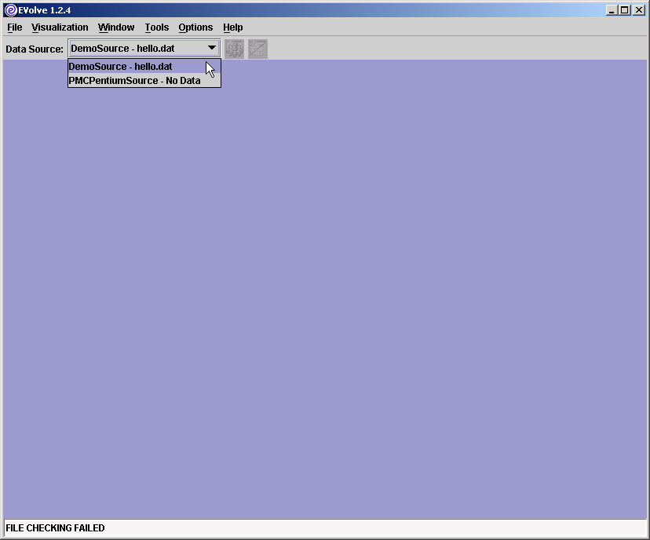Click the Data Source label

click(x=35, y=49)
